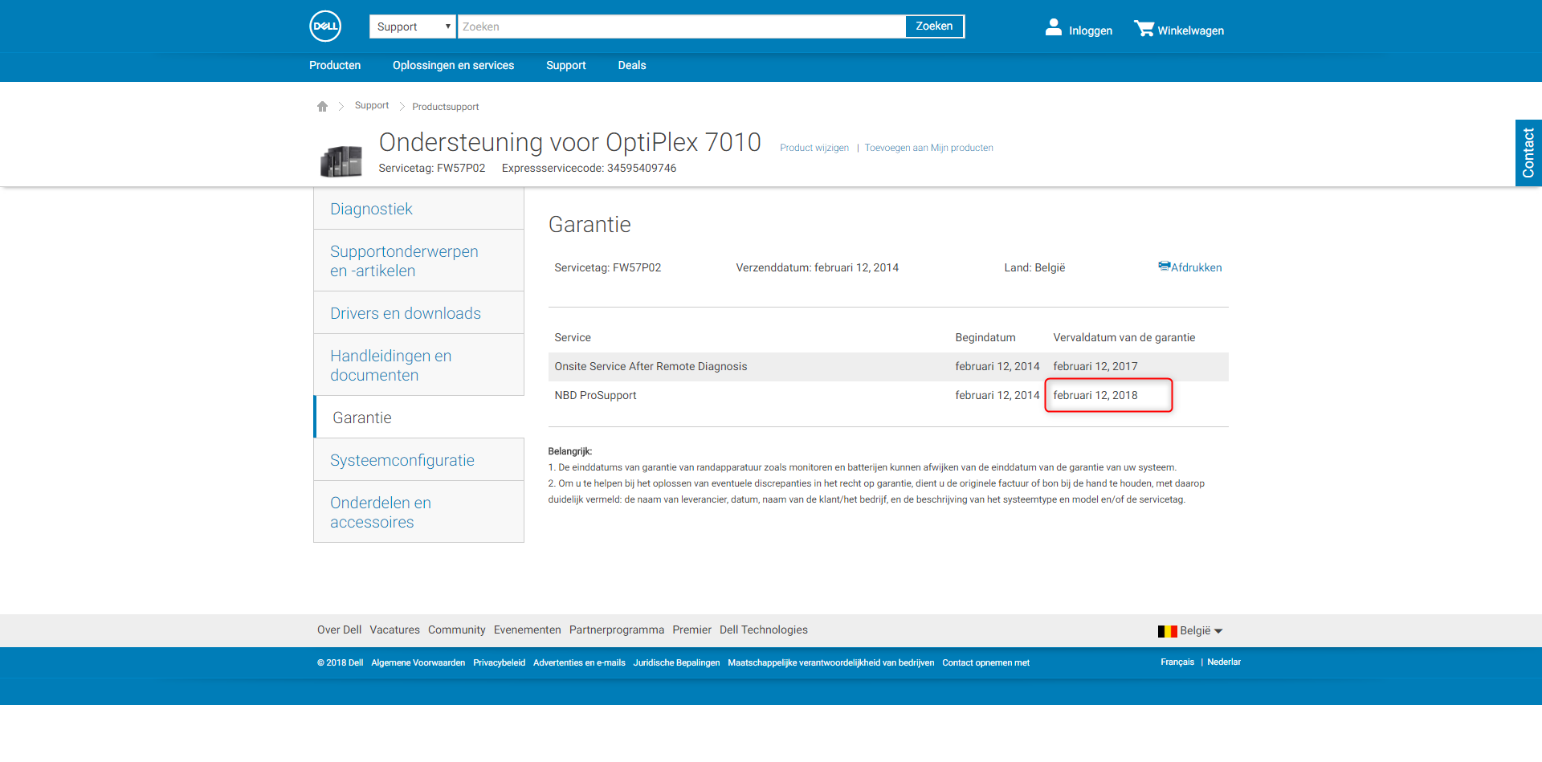
Task: Open Advertenties en e-mails link
Action: (x=579, y=663)
